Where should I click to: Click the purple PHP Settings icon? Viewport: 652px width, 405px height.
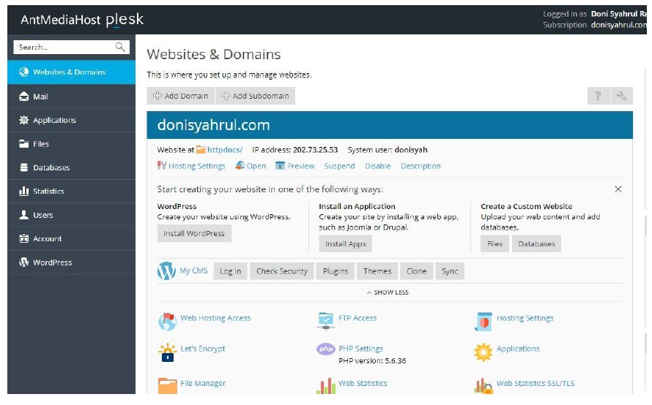coord(325,349)
